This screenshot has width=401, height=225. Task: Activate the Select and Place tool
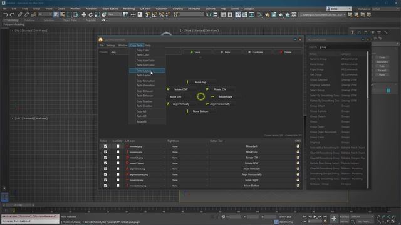click(x=103, y=15)
